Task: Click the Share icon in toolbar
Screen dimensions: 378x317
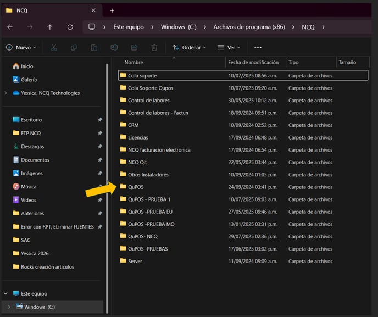Action: 134,47
